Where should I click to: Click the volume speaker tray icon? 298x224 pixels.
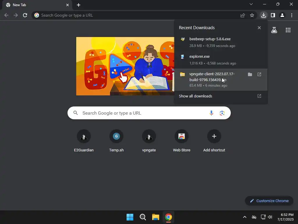pyautogui.click(x=270, y=217)
